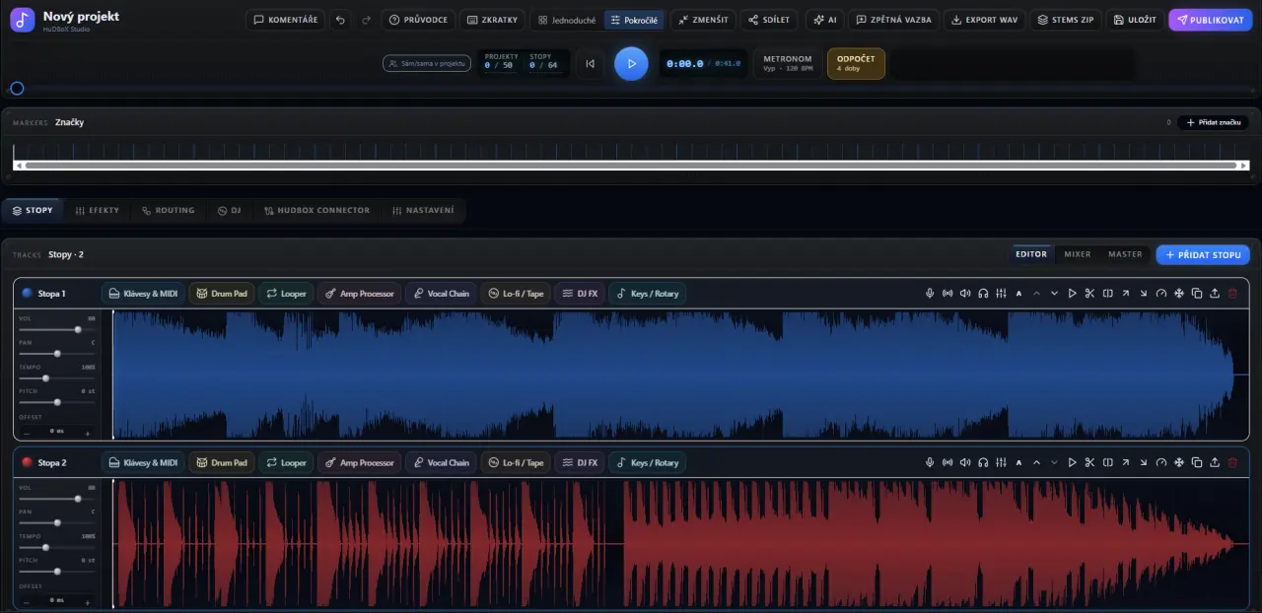Image resolution: width=1262 pixels, height=613 pixels.
Task: Click the move arrows icon on Stopa 1
Action: point(1178,294)
